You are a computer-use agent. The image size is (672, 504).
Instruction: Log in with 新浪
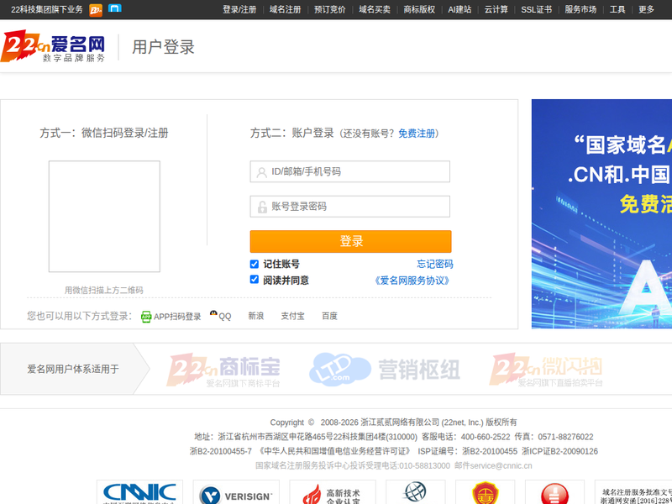click(256, 316)
